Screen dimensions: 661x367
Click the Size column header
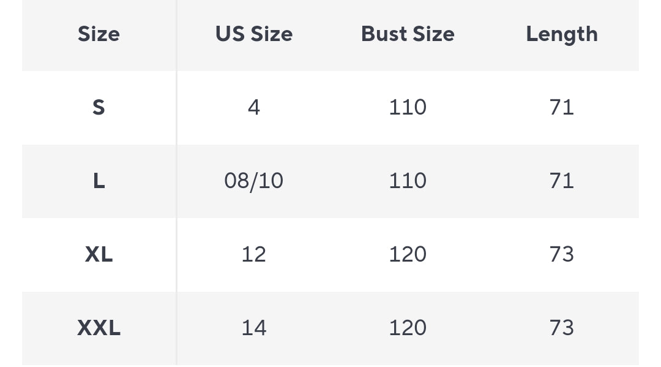pos(99,34)
